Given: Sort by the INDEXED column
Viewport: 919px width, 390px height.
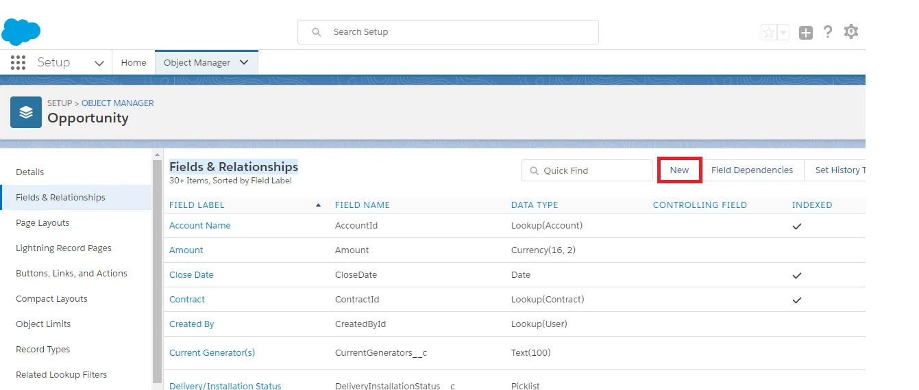Looking at the screenshot, I should (812, 205).
